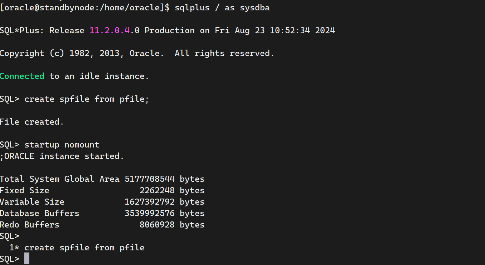Click the Database Buffers value 3539992576
Screen dimensions: 485x265
tap(149, 213)
